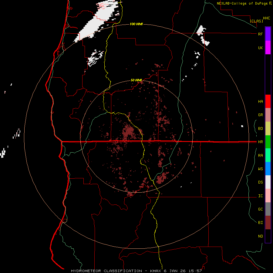
Task: Pick the blue WS legend swatch
Action: point(268,169)
